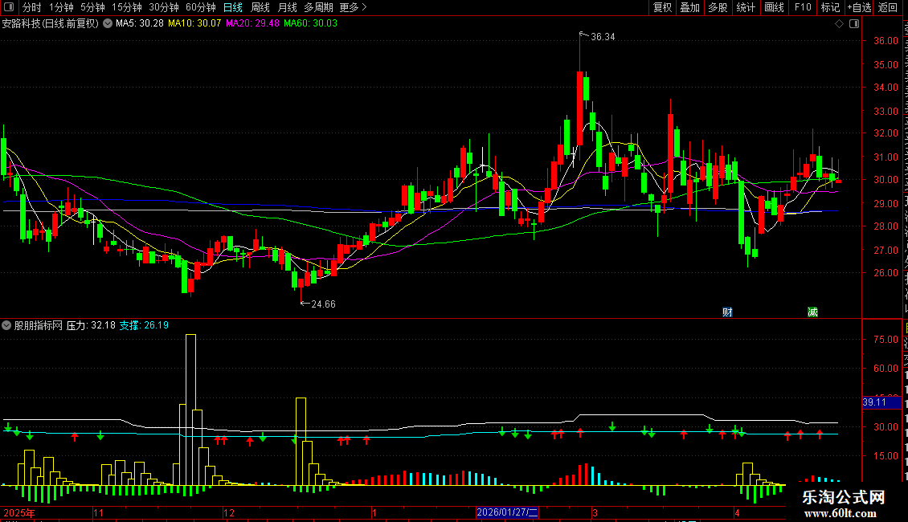Select the 15分钟 period
This screenshot has height=522, width=908.
pyautogui.click(x=127, y=7)
